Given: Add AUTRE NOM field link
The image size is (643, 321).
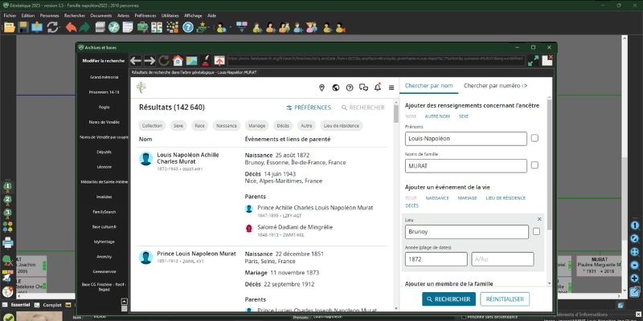Looking at the screenshot, I should tap(437, 116).
